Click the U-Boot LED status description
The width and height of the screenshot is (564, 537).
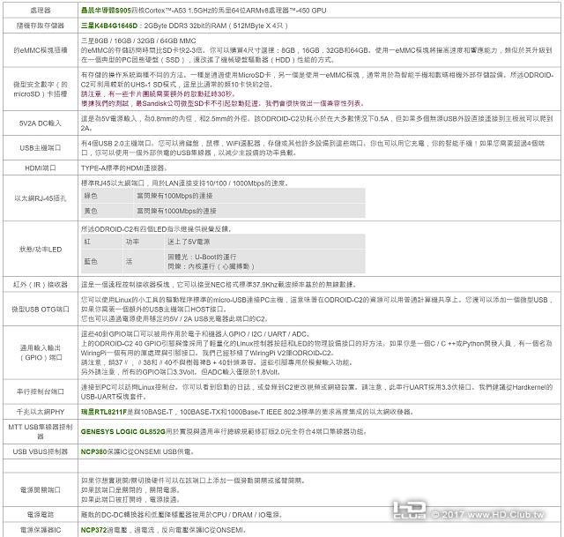click(202, 257)
